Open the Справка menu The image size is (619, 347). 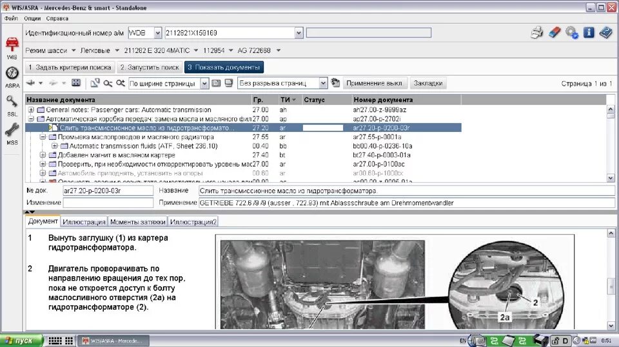(57, 18)
